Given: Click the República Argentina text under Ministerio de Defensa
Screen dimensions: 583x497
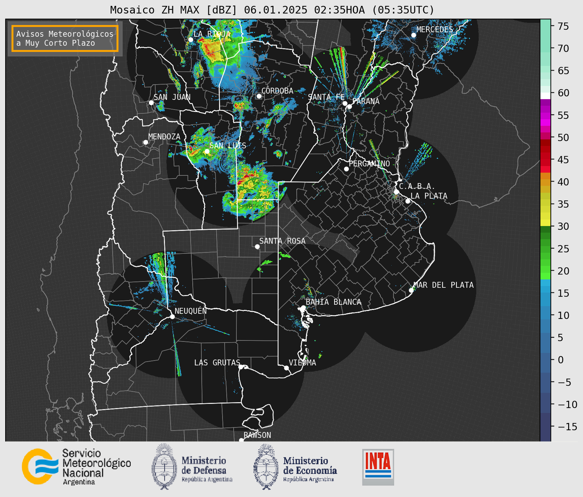Looking at the screenshot, I should pos(207,480).
